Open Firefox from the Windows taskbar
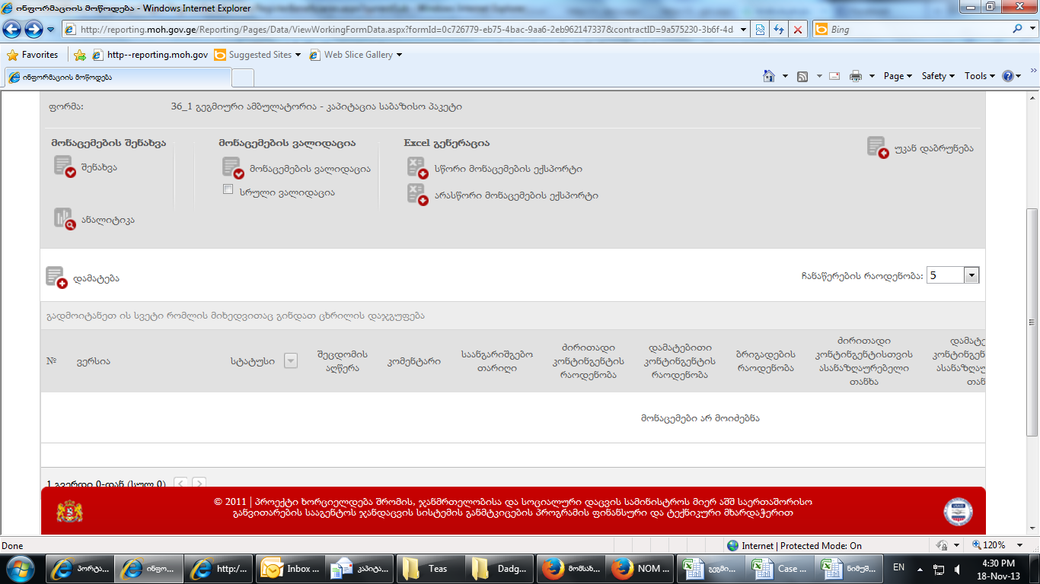Image resolution: width=1040 pixels, height=584 pixels. 563,568
